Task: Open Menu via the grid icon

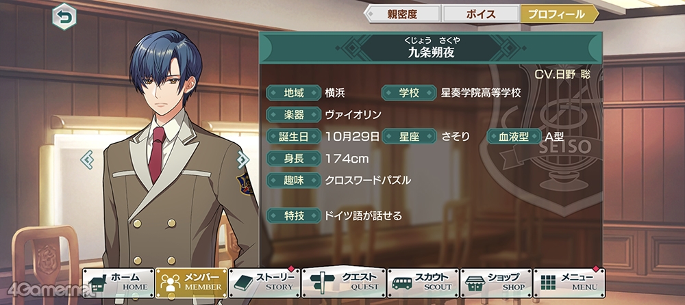Action: pos(548,282)
